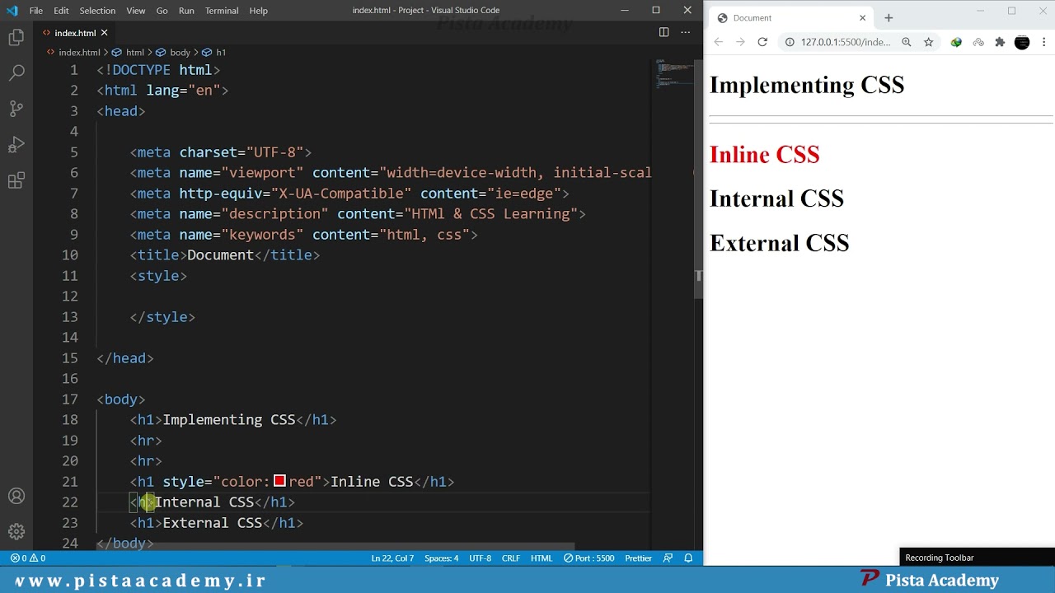Open the Help menu

click(x=259, y=11)
